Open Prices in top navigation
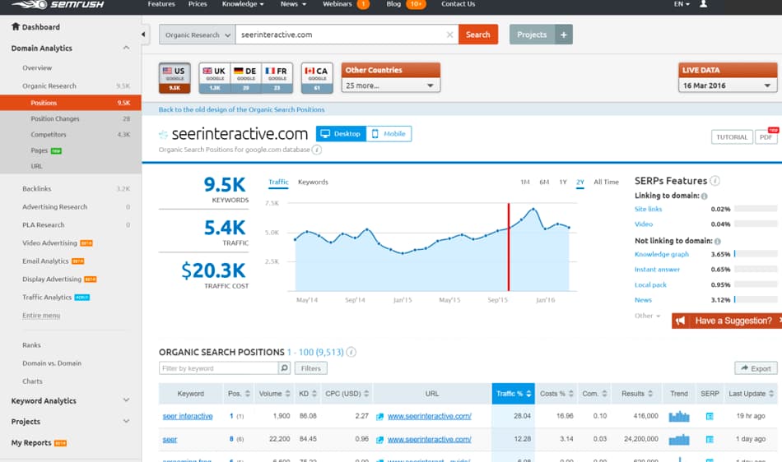Screen dimensions: 782x462 point(198,4)
